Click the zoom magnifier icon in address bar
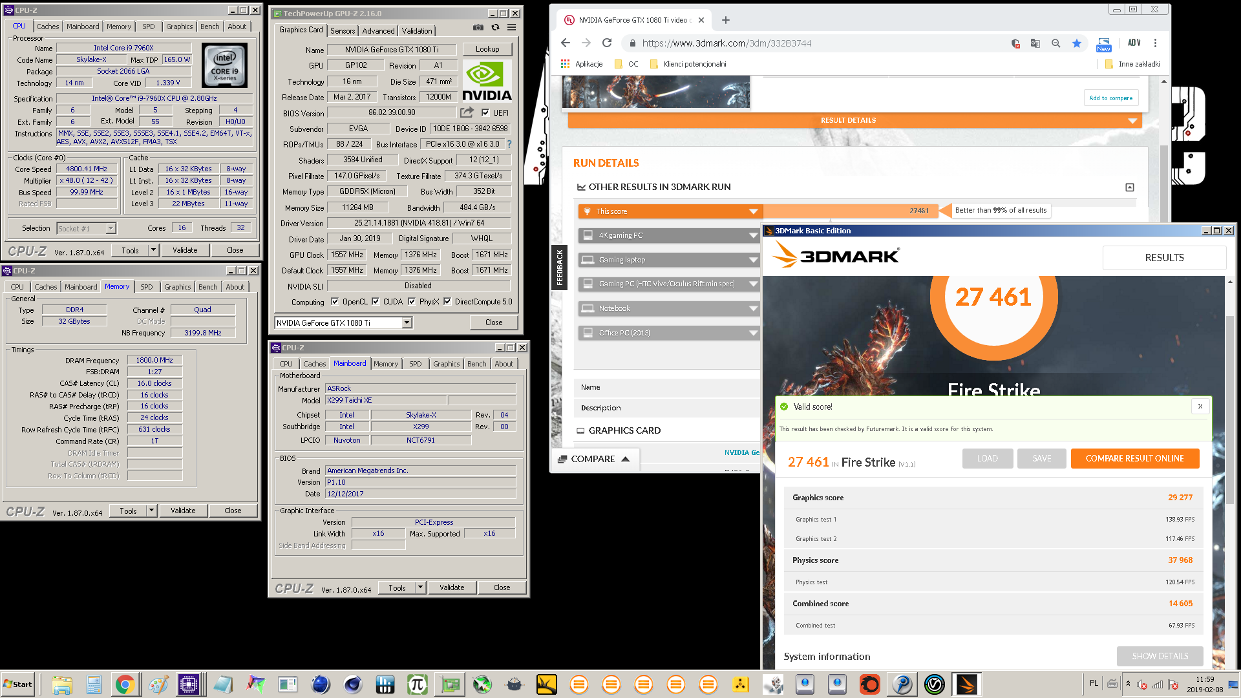 click(1055, 43)
